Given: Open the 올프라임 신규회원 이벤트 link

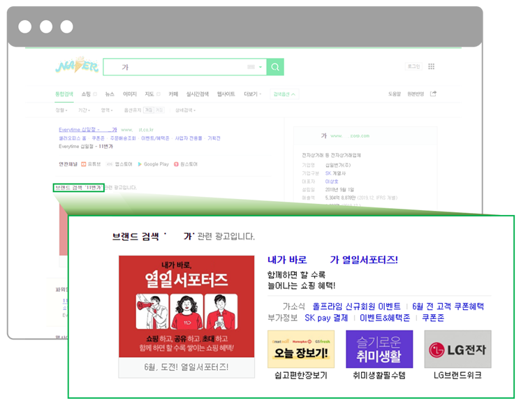Looking at the screenshot, I should [x=356, y=307].
